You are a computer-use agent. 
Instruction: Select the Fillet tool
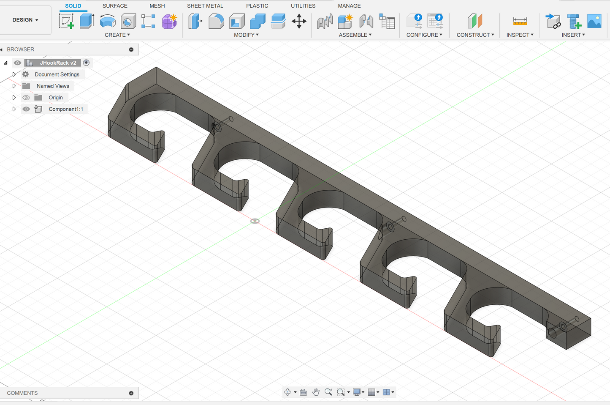click(216, 21)
